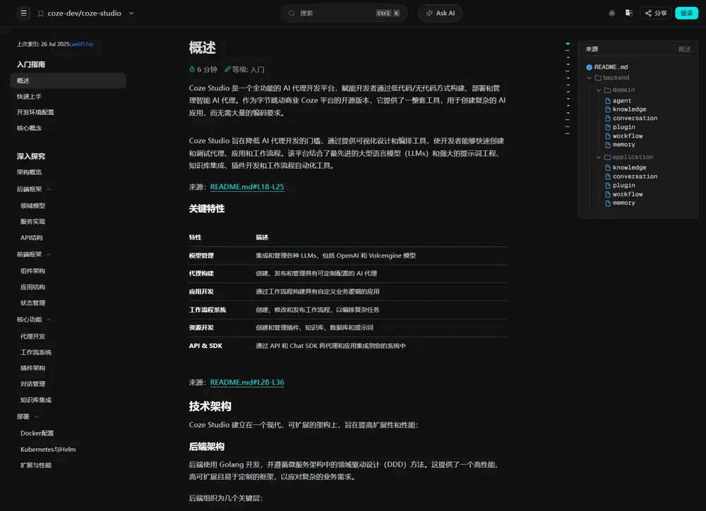This screenshot has width=706, height=511.
Task: Open 快速上手 in the sidebar
Action: click(x=30, y=97)
